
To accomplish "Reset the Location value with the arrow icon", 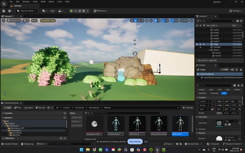I will tap(240, 101).
